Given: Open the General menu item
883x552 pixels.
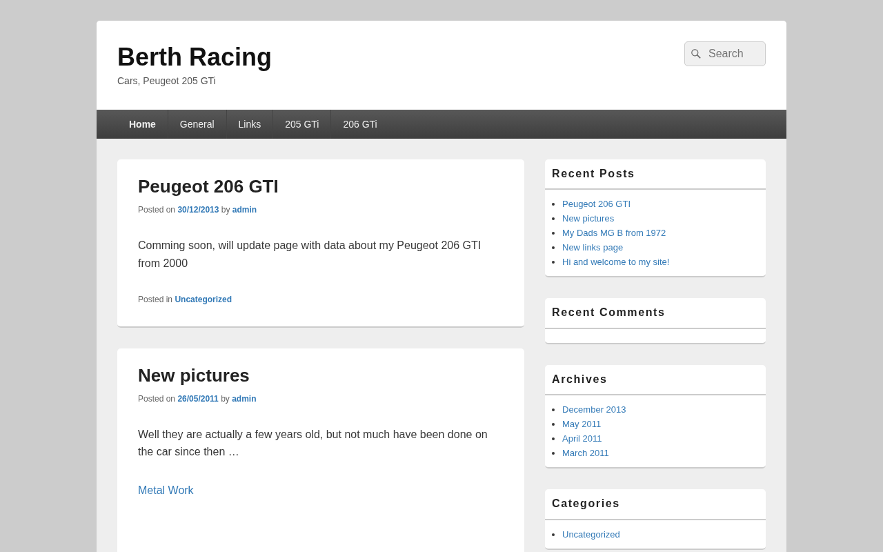Looking at the screenshot, I should coord(197,124).
